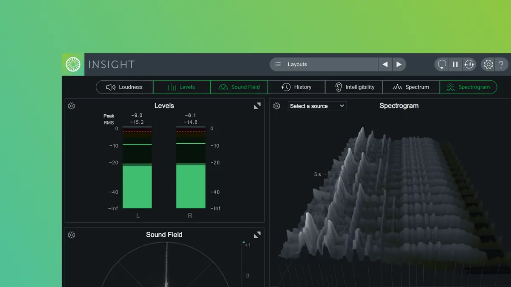
Task: Click the left channel level meter
Action: [x=137, y=168]
